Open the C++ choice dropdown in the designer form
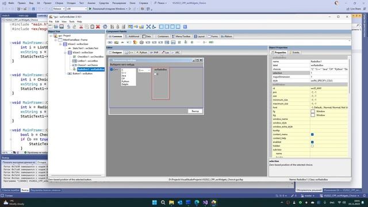 pyautogui.click(x=144, y=70)
